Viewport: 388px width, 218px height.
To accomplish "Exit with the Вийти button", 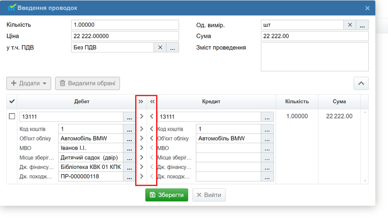I will 209,195.
